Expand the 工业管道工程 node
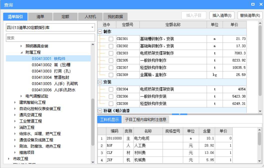The image size is (264, 168). pos(15,121)
